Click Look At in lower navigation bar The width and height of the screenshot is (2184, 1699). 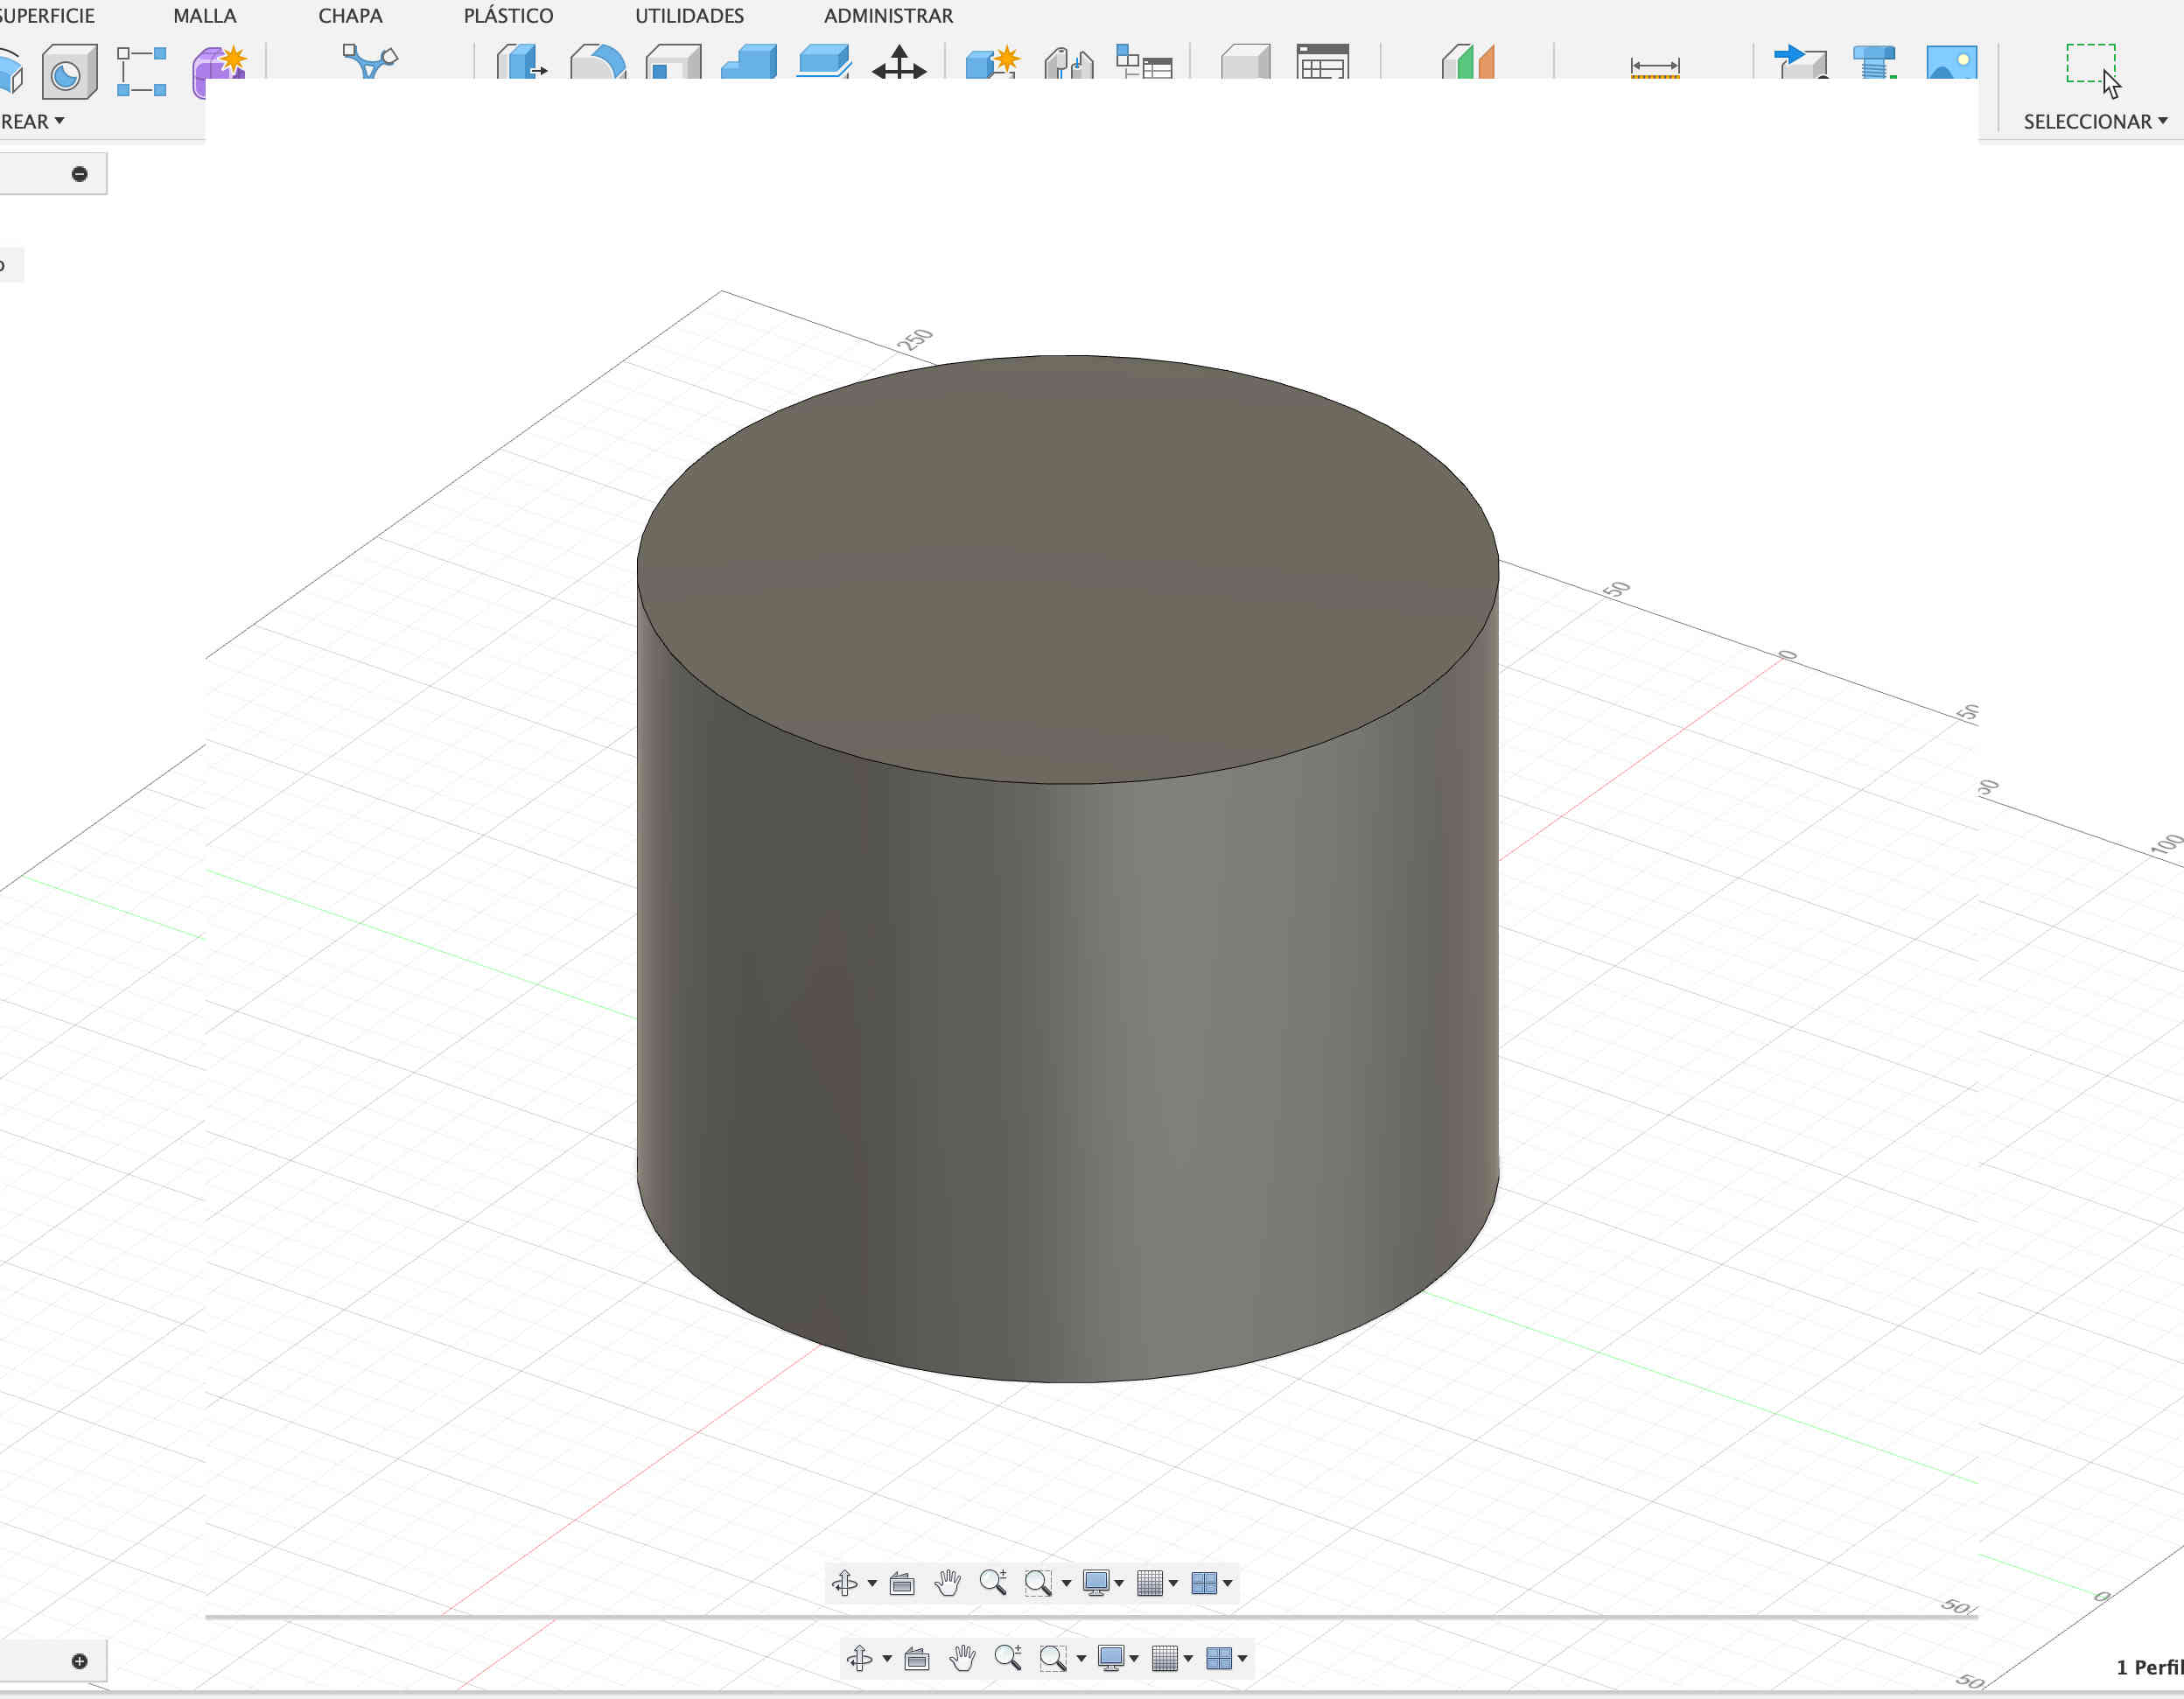(917, 1658)
